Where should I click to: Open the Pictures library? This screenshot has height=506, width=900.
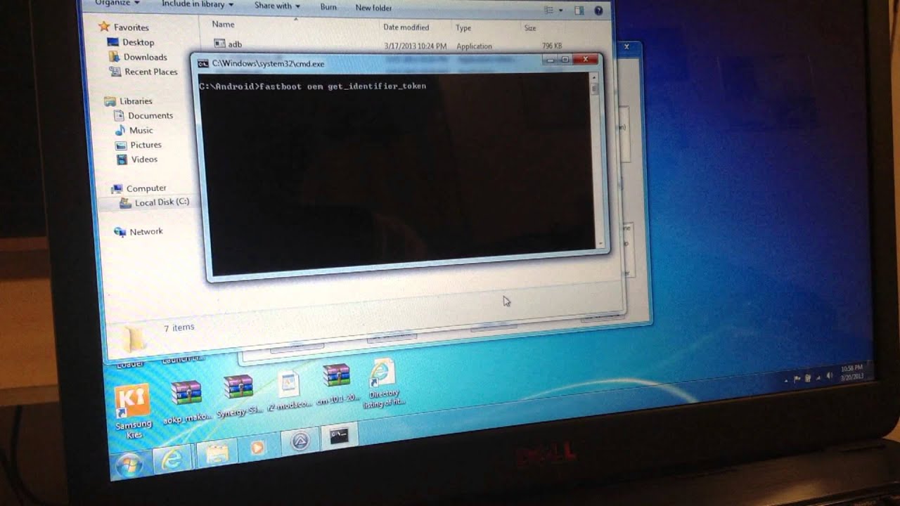click(x=139, y=145)
